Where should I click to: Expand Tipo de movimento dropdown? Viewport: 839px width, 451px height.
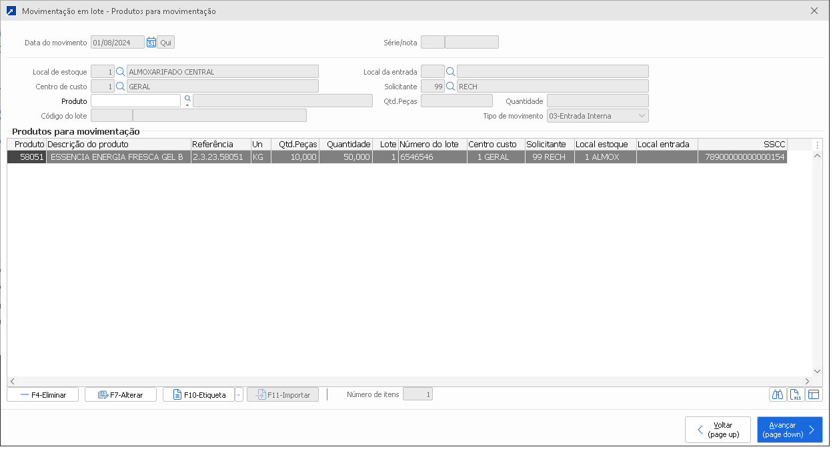pos(642,116)
